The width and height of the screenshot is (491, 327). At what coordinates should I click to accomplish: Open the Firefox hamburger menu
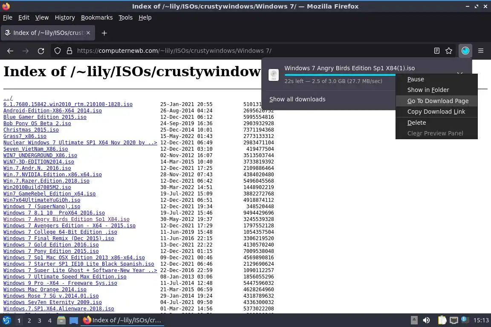[481, 51]
